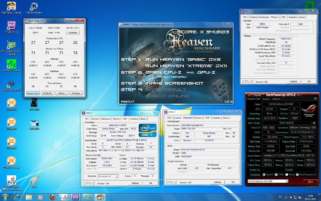Close GPU-Z with the Close button
This screenshot has width=321, height=201.
tap(310, 181)
